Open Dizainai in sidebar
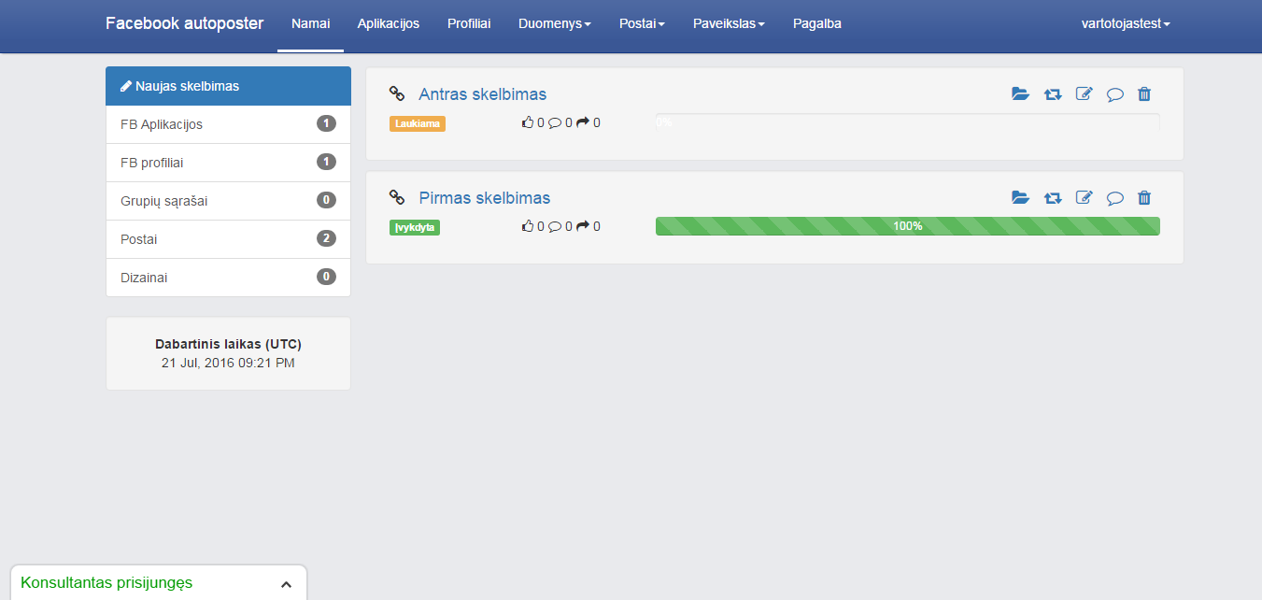This screenshot has height=600, width=1262. coord(228,278)
